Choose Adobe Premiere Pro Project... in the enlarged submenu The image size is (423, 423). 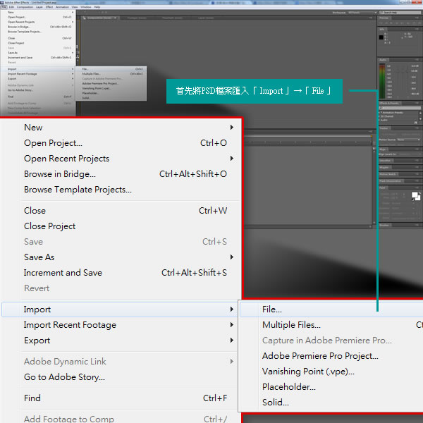click(x=331, y=356)
